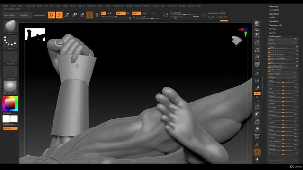Expand the FiberMesh subpalette
Image resolution: width=303 pixels, height=170 pixels.
(x=274, y=21)
